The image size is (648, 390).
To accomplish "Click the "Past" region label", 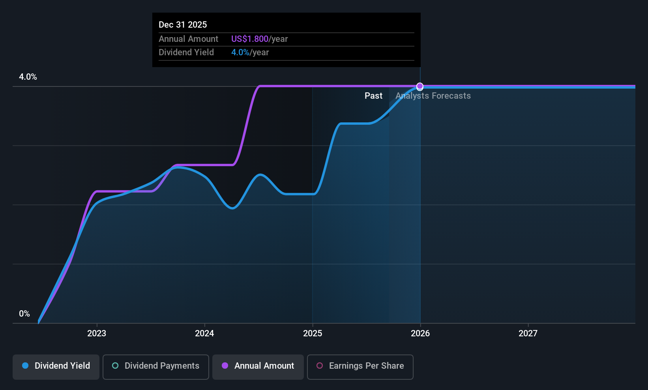I will (373, 96).
